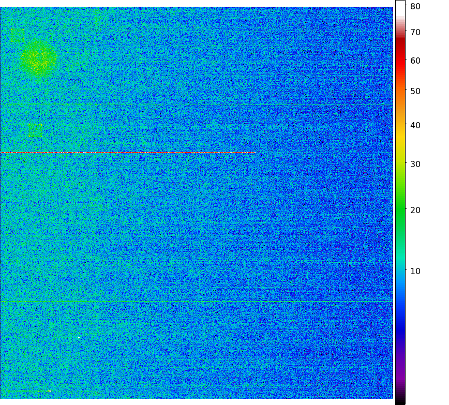Click the colorbar tick label 30

click(x=415, y=164)
